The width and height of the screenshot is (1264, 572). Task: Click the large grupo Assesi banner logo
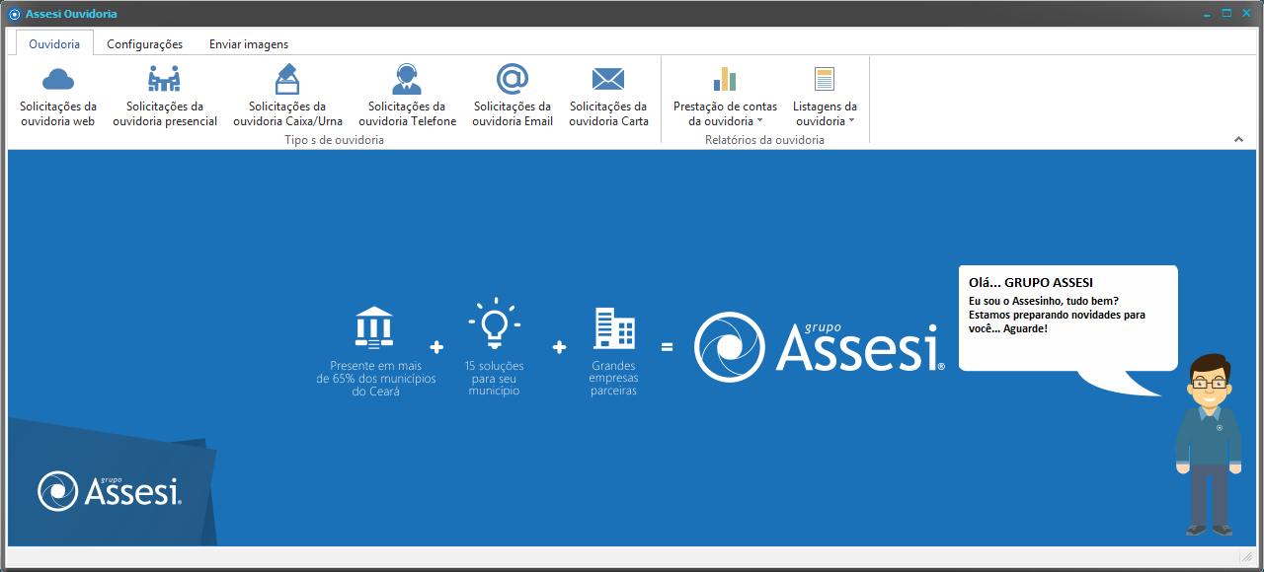[x=820, y=346]
